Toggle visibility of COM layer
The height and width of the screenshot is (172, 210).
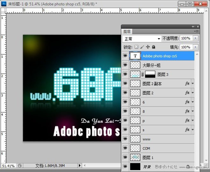pos(125,148)
